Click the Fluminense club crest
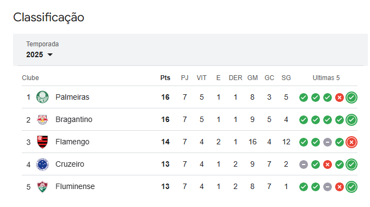Image resolution: width=370 pixels, height=207 pixels. pos(42,187)
